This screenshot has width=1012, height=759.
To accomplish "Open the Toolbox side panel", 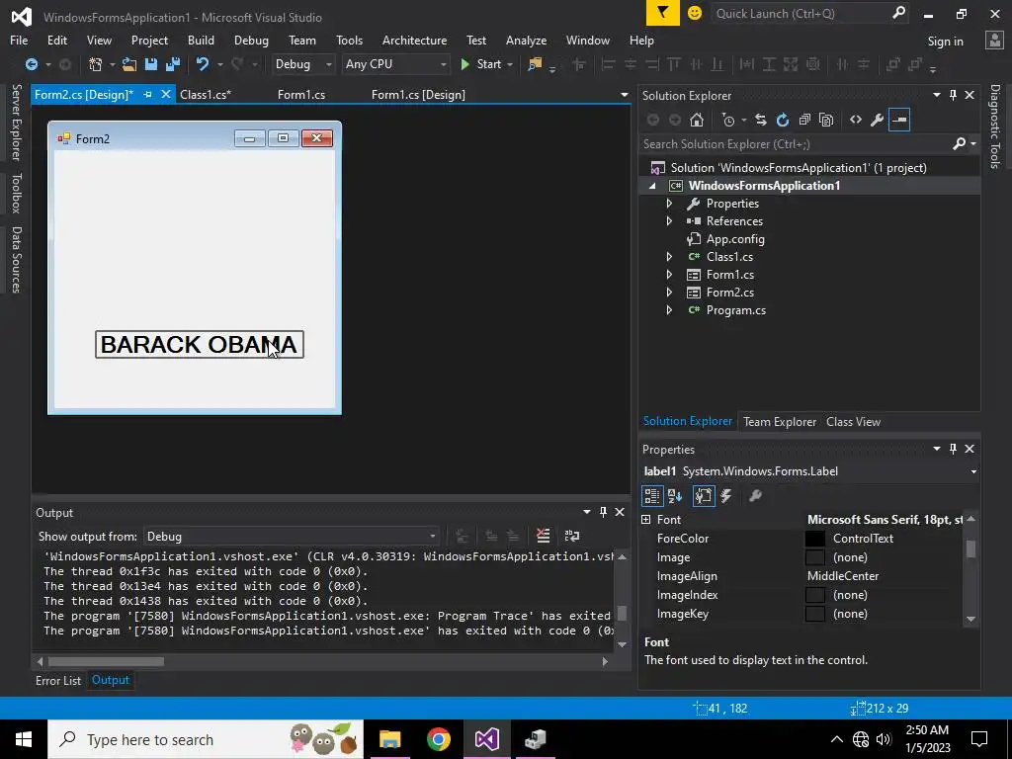I will pos(17,193).
